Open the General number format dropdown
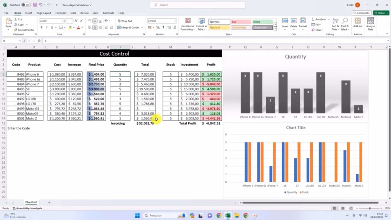 (176, 21)
